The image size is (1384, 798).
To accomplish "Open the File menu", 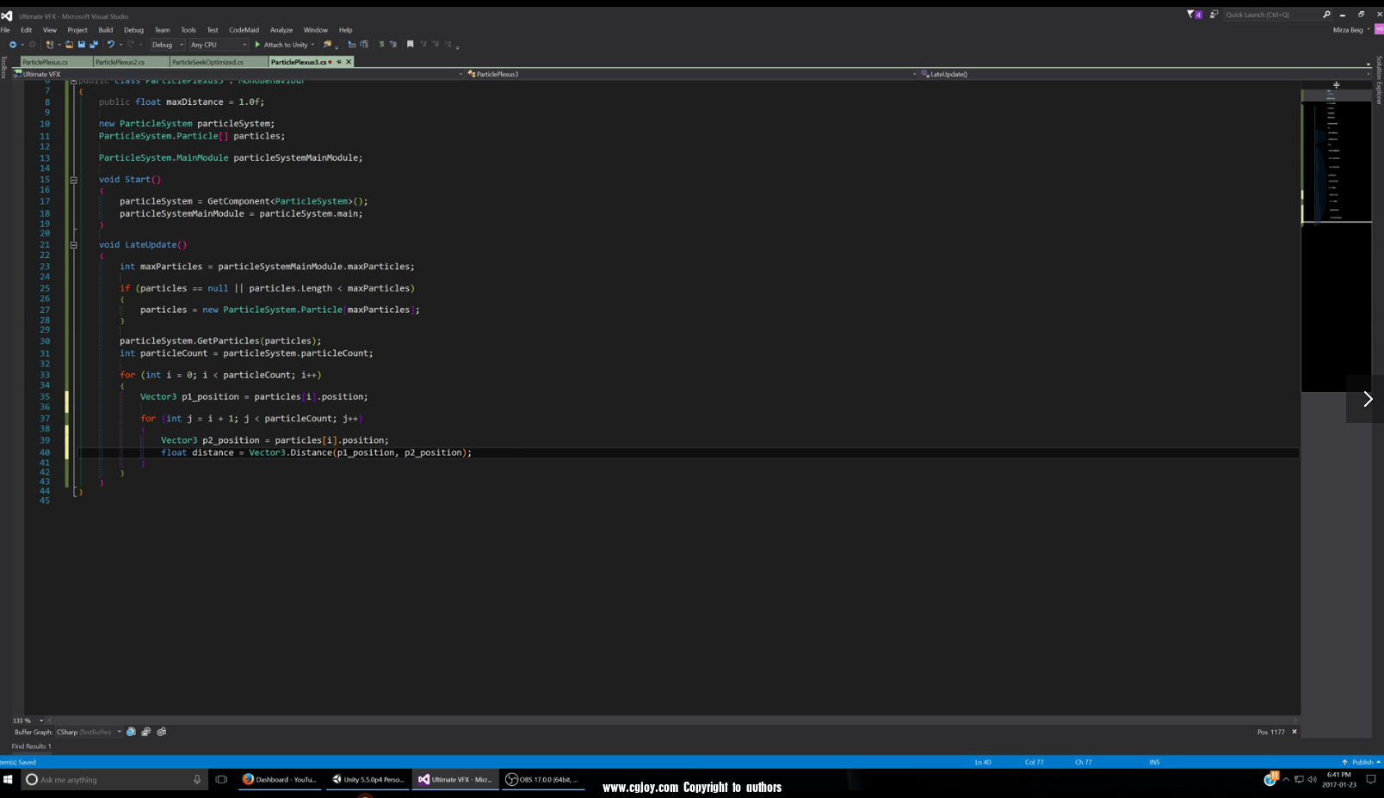I will coord(5,30).
